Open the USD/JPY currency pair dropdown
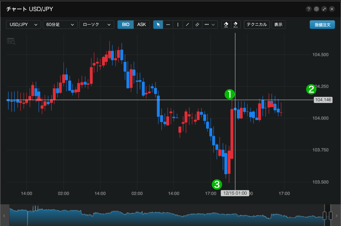This screenshot has height=226, width=341. pyautogui.click(x=23, y=25)
